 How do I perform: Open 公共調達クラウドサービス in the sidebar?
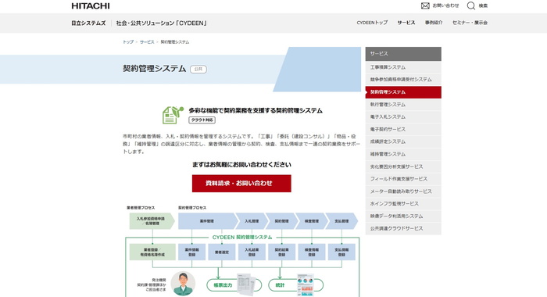(x=403, y=228)
